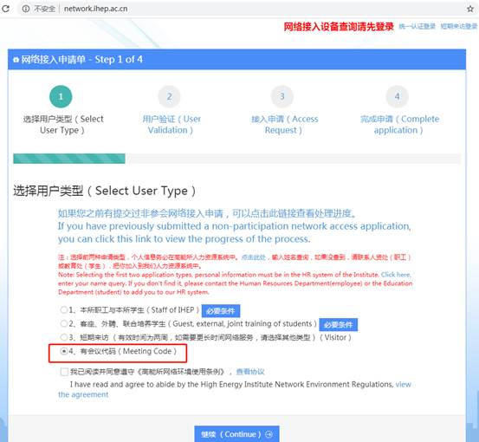This screenshot has width=479, height=442.
Task: Reload the page with the refresh icon
Action: point(5,9)
